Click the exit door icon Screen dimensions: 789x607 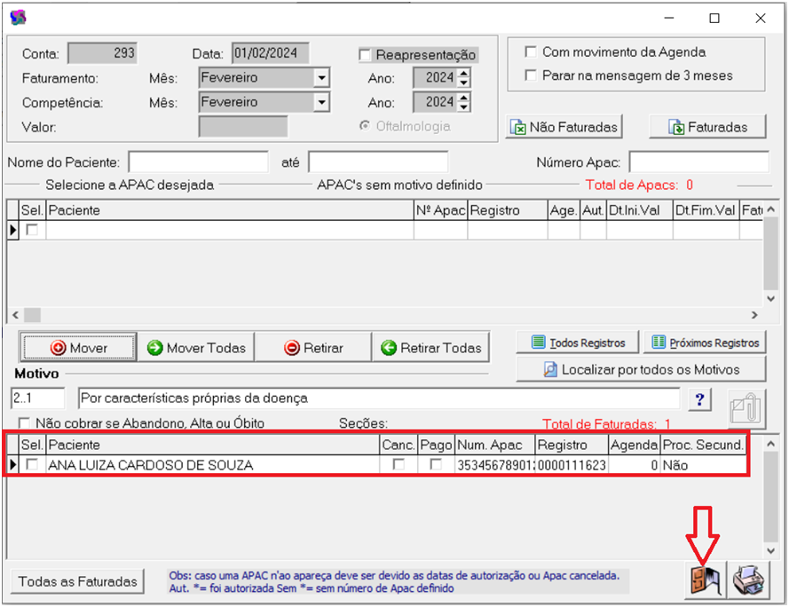click(706, 580)
